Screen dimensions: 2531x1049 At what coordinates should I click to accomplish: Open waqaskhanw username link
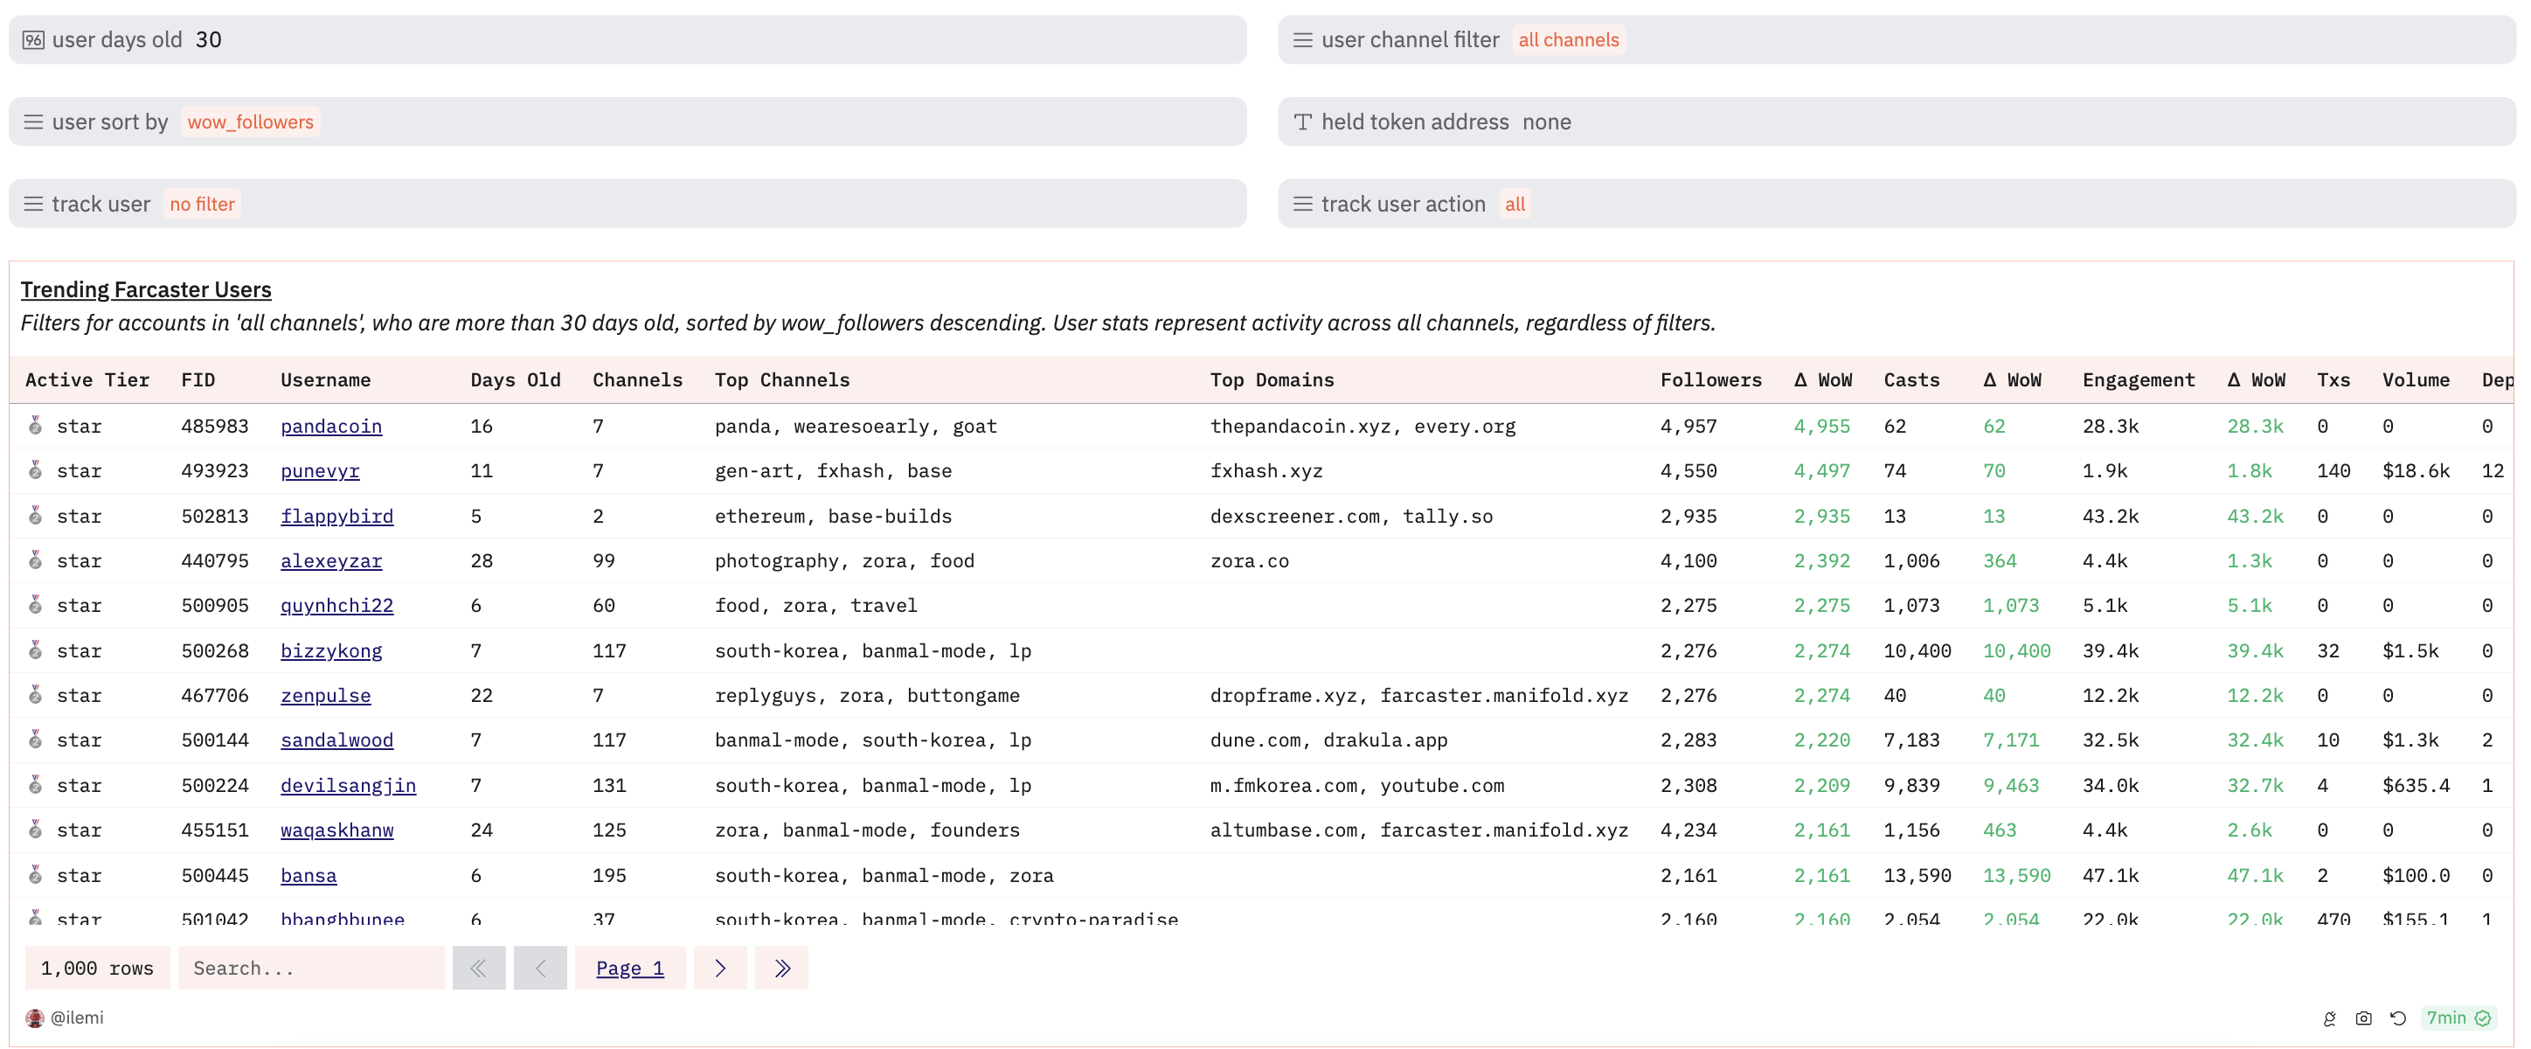click(x=337, y=830)
